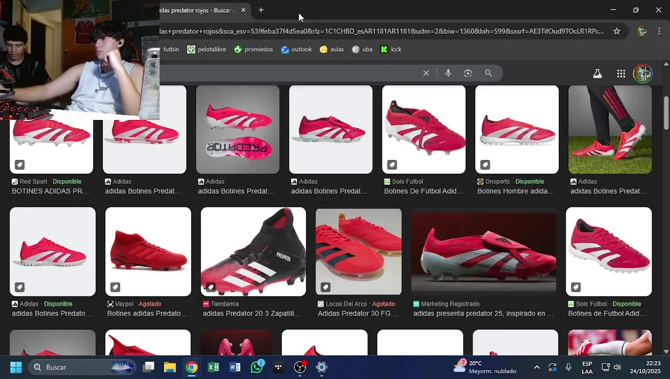Click product tag icon on Onsports image

click(485, 165)
